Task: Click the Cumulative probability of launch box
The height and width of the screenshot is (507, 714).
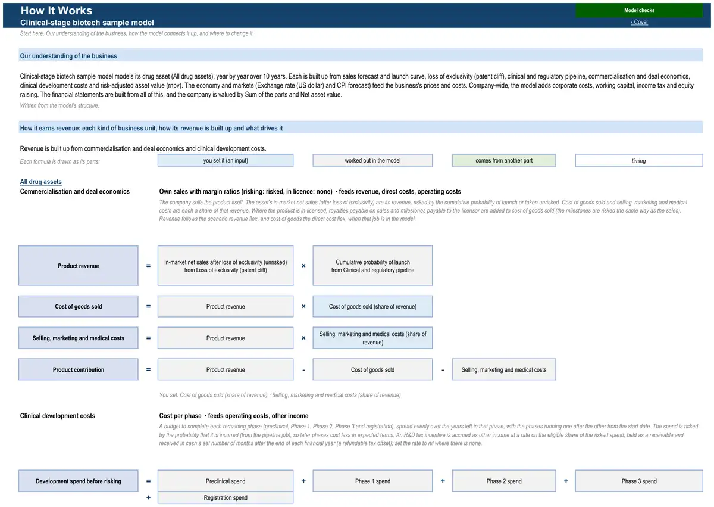Action: pos(372,266)
